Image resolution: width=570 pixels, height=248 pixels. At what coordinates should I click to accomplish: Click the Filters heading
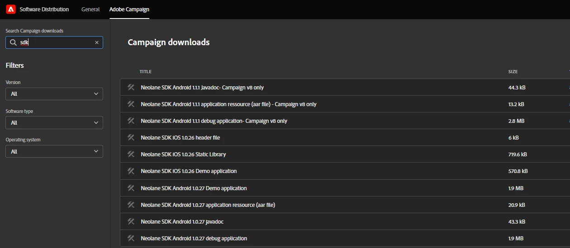tap(14, 66)
